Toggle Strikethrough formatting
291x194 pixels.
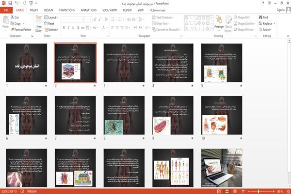pyautogui.click(x=83, y=28)
